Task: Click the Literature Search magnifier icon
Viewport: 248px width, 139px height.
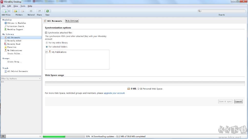Action: click(6, 26)
